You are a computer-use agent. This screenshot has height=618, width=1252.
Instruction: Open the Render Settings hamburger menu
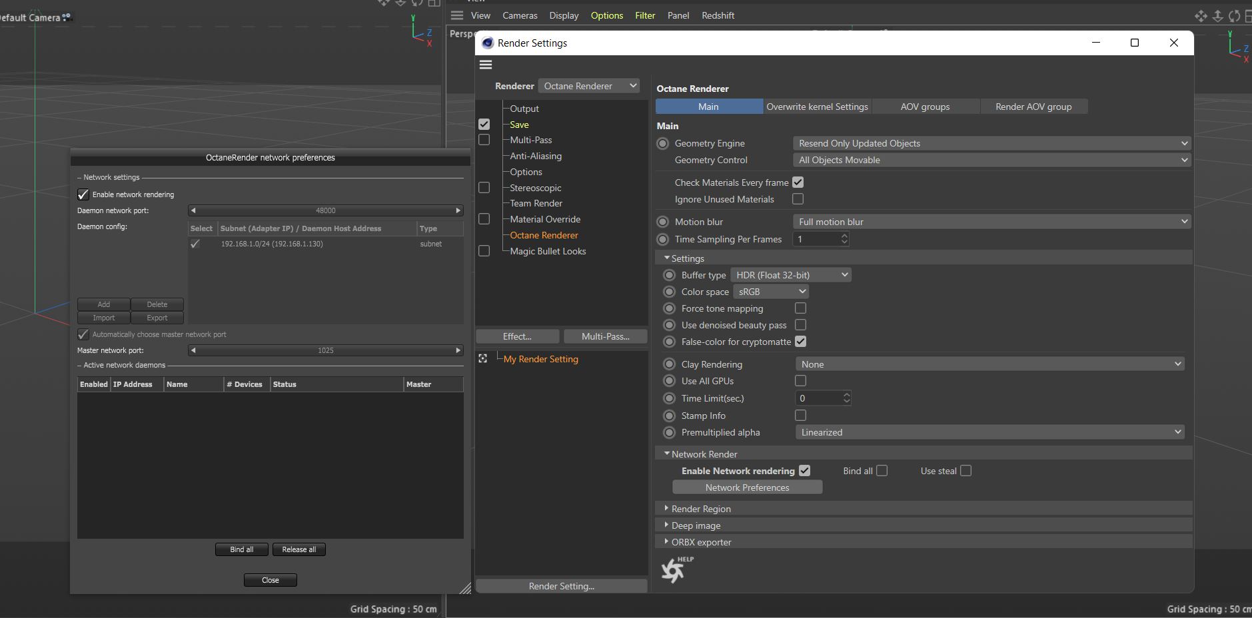(x=486, y=65)
